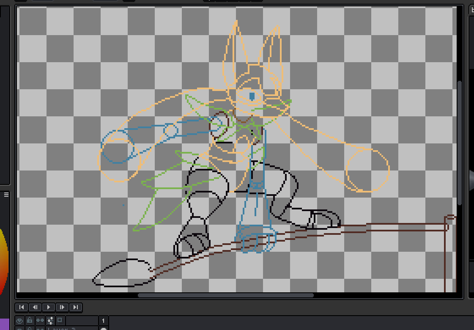Toggle the lock icon in timeline header

pos(30,320)
